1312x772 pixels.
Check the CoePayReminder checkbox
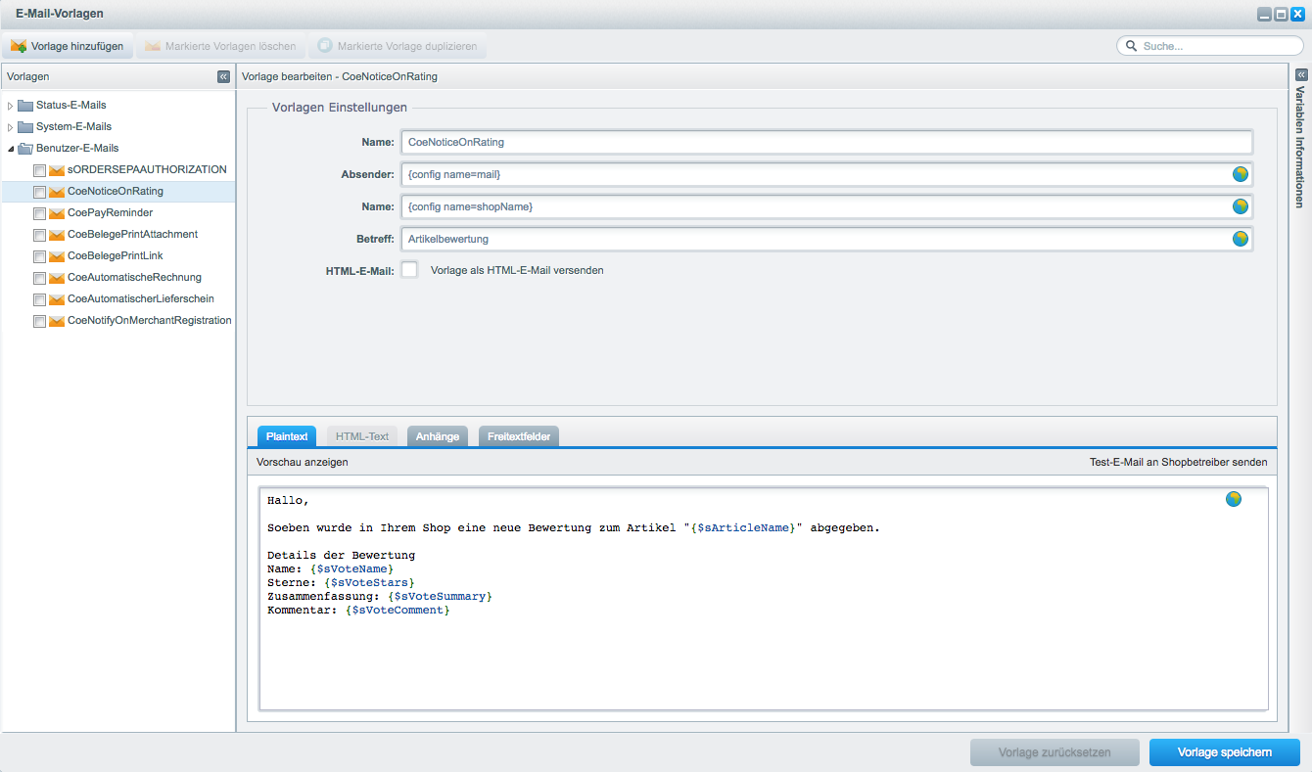coord(39,214)
